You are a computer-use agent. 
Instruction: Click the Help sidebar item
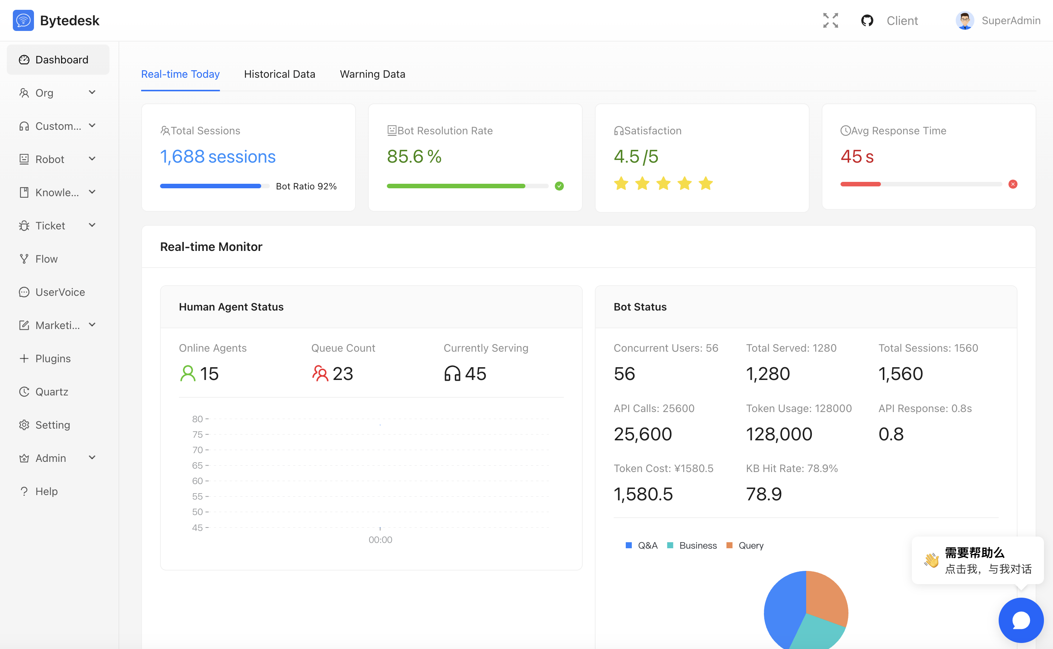[x=46, y=491]
